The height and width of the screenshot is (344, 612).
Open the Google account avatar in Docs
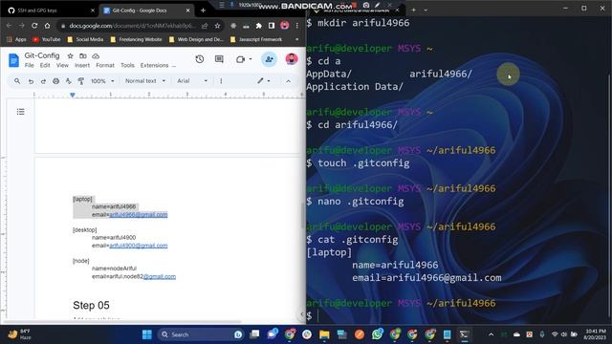coord(292,59)
